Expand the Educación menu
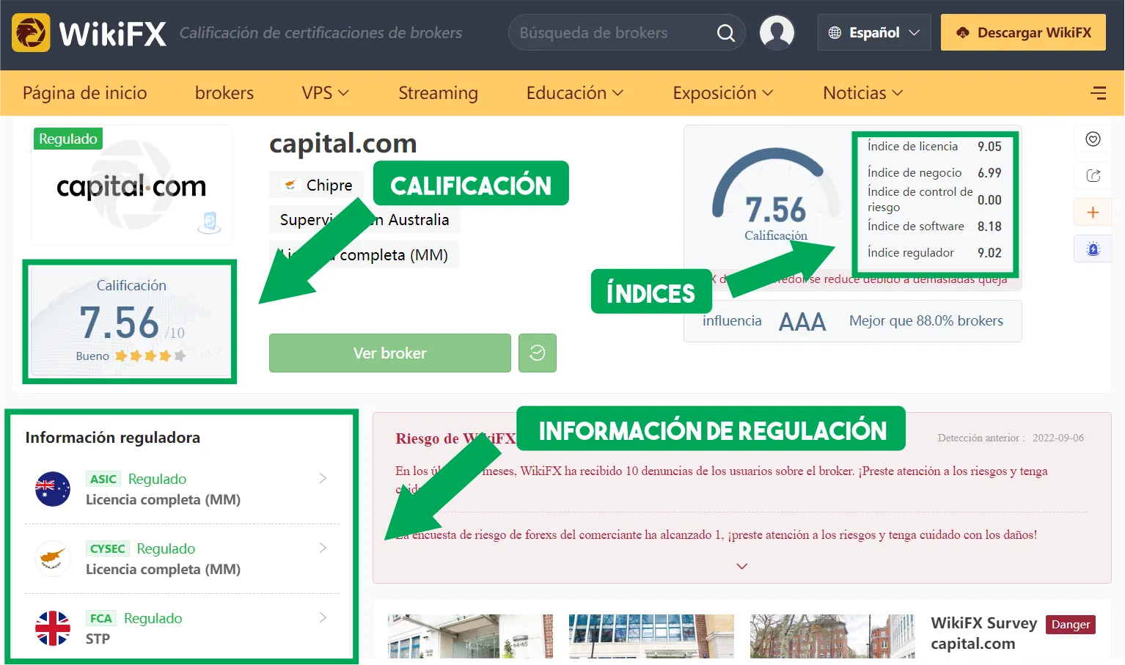 [x=575, y=93]
